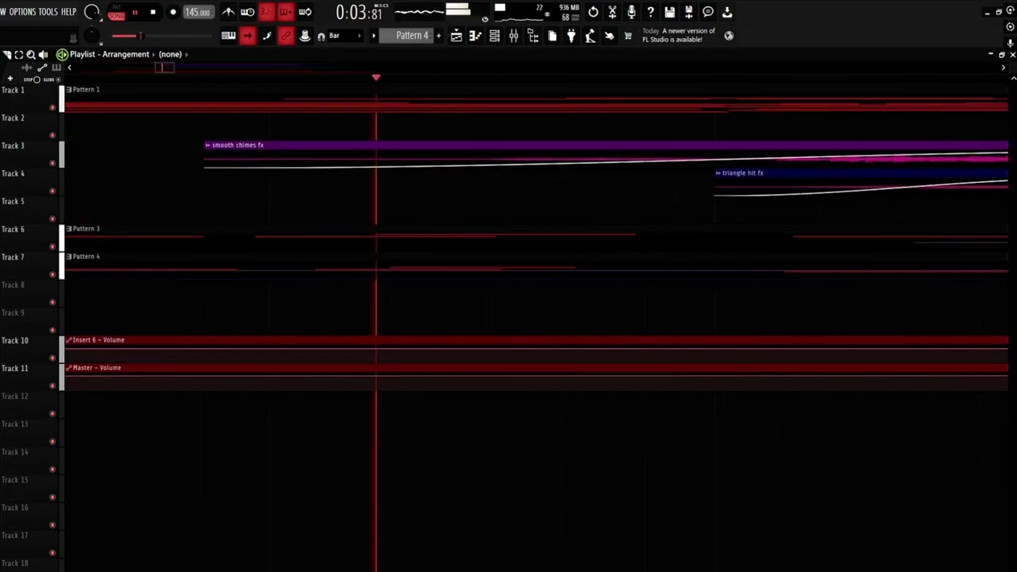The width and height of the screenshot is (1017, 572).
Task: Click the tempo field showing 145.000
Action: pos(198,12)
